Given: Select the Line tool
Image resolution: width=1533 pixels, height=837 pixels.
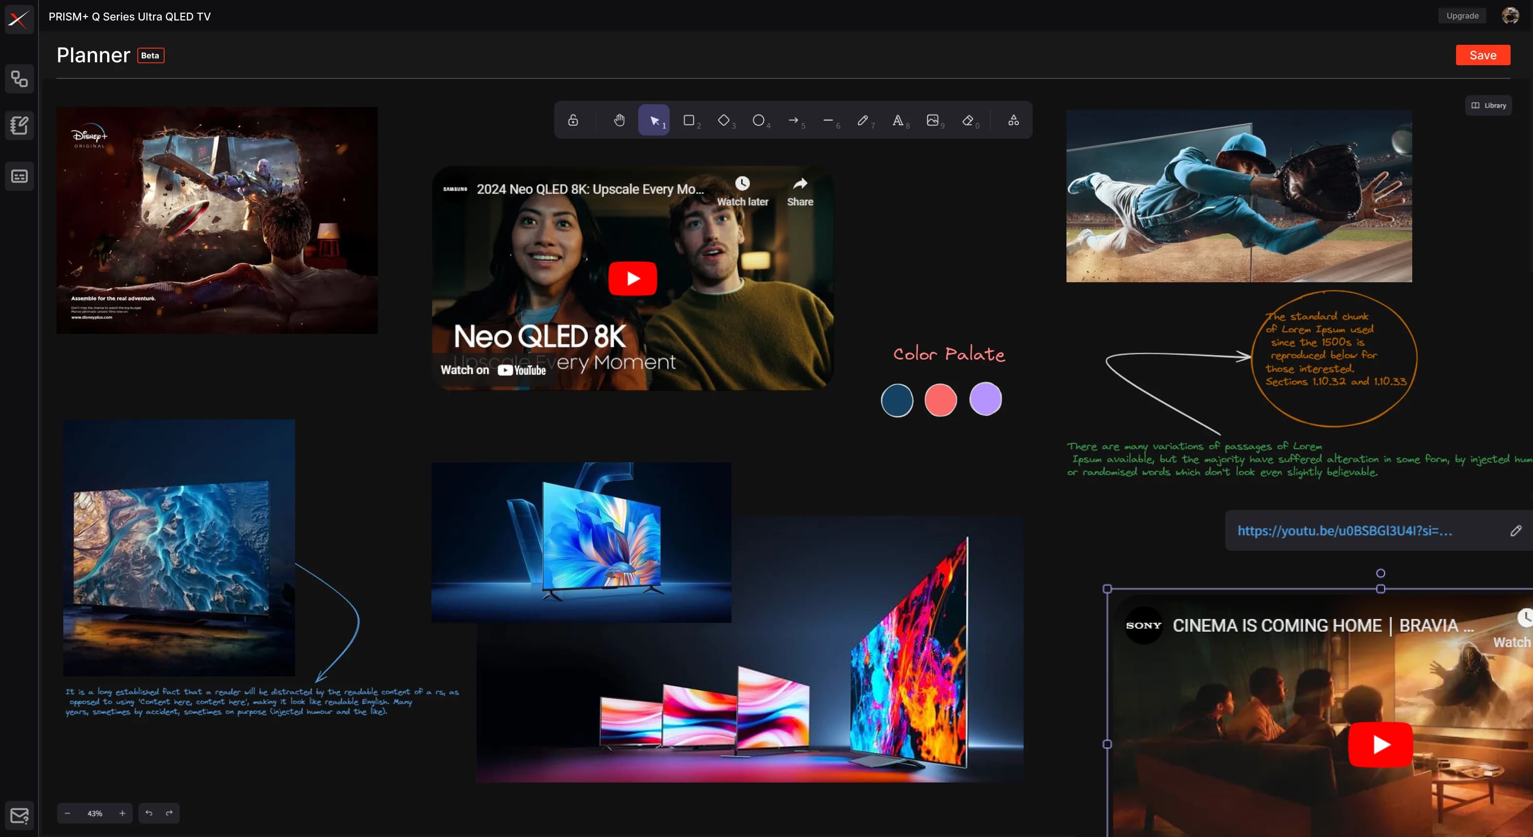Looking at the screenshot, I should coord(828,120).
